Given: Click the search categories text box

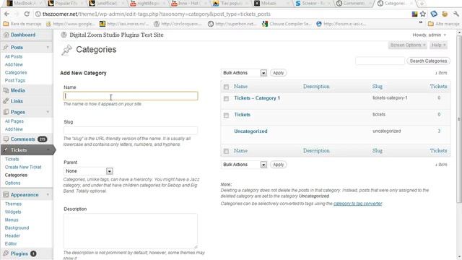Looking at the screenshot, I should 380,61.
